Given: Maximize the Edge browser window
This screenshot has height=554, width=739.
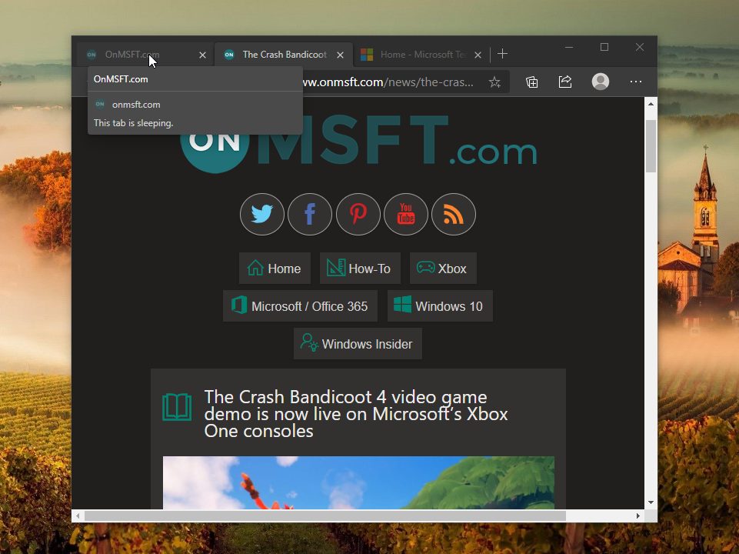Looking at the screenshot, I should click(x=604, y=47).
